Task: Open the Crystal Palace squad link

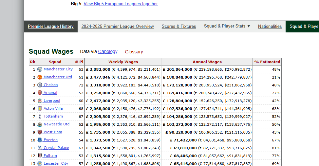Action: (x=56, y=148)
